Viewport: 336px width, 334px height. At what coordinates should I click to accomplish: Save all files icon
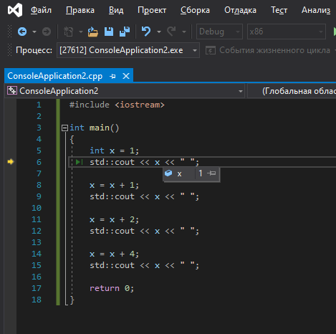click(125, 32)
